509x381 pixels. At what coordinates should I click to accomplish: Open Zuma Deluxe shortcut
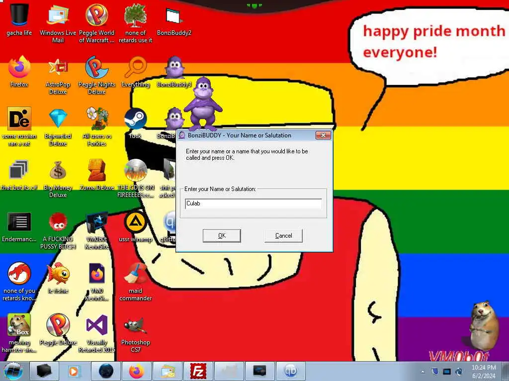[96, 170]
